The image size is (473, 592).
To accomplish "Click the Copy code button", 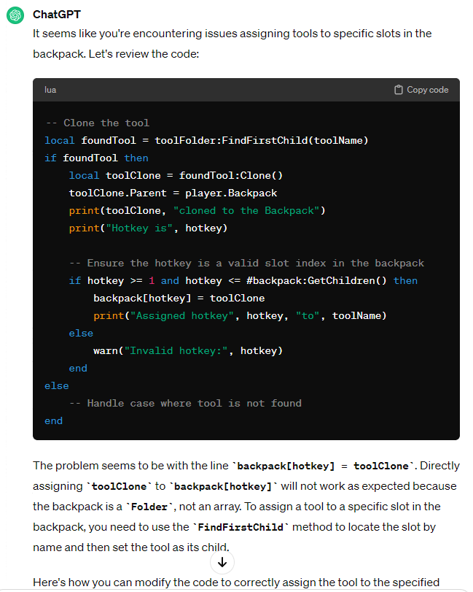I will [427, 89].
